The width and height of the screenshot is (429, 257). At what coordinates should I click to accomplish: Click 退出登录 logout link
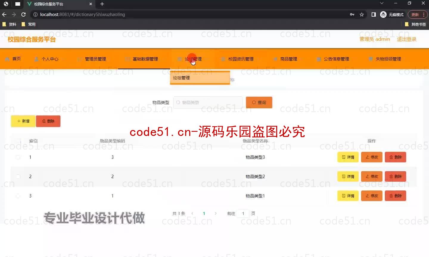pyautogui.click(x=406, y=39)
